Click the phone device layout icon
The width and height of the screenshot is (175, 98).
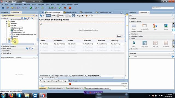pyautogui.click(x=80, y=16)
